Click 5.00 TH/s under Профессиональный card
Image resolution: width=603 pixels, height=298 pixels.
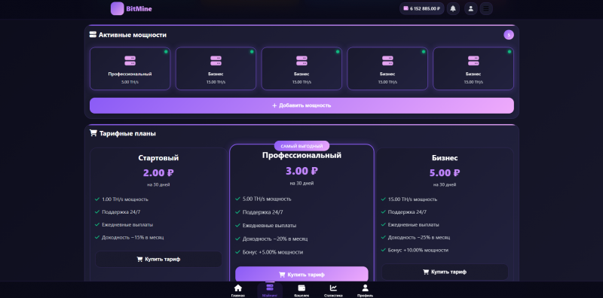point(130,82)
